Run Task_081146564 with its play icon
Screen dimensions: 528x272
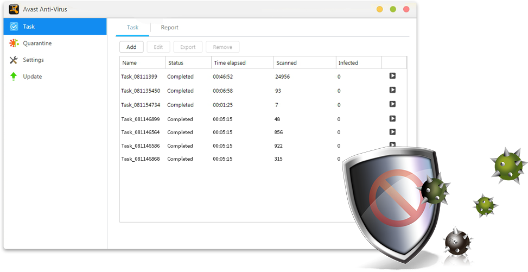tap(392, 132)
